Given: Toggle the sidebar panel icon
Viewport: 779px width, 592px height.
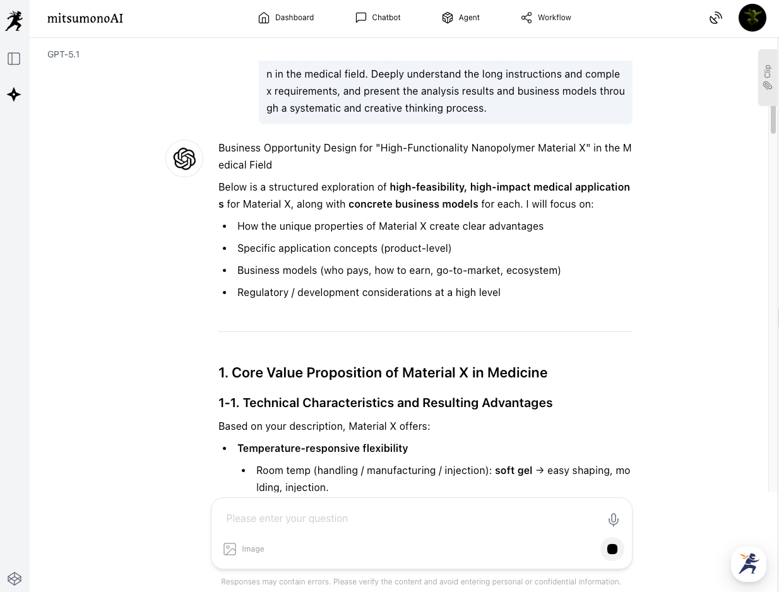Looking at the screenshot, I should click(14, 59).
